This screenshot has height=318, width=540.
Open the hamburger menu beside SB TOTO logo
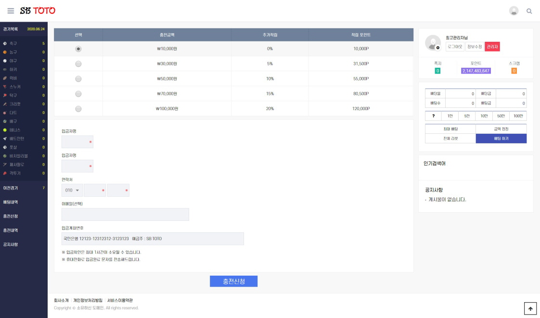(x=11, y=11)
